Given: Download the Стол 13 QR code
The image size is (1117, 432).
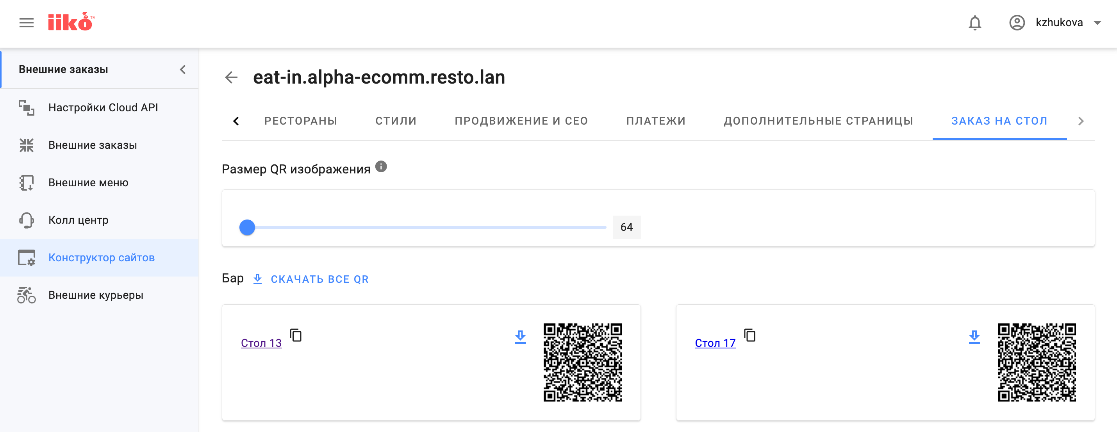Looking at the screenshot, I should 520,337.
